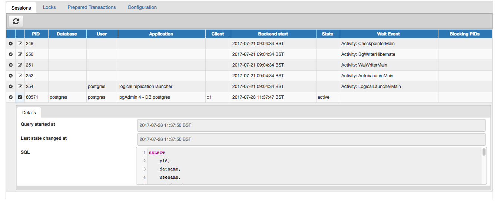Collapse the details of PID 60571
The image size is (497, 203).
click(x=20, y=97)
